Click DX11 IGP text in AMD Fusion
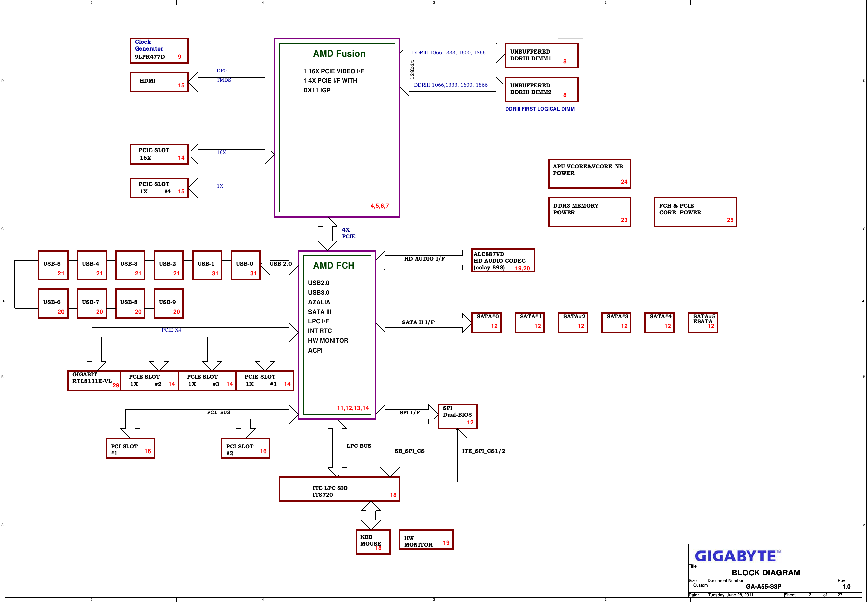The image size is (868, 602). pyautogui.click(x=317, y=90)
